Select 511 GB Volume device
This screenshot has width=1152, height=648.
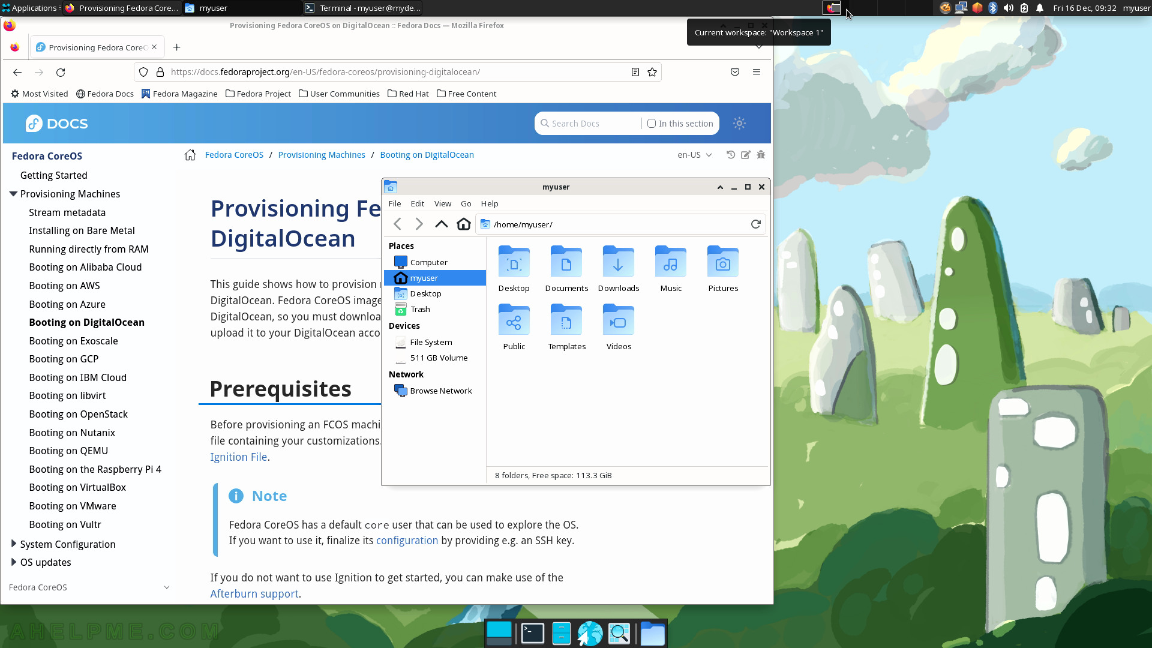(434, 358)
